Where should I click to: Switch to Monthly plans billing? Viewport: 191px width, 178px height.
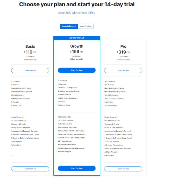point(86,26)
